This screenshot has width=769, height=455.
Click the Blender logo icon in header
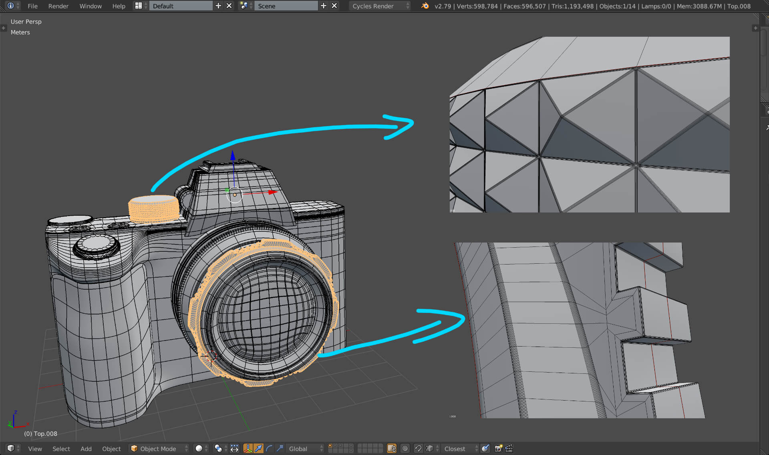[x=425, y=6]
